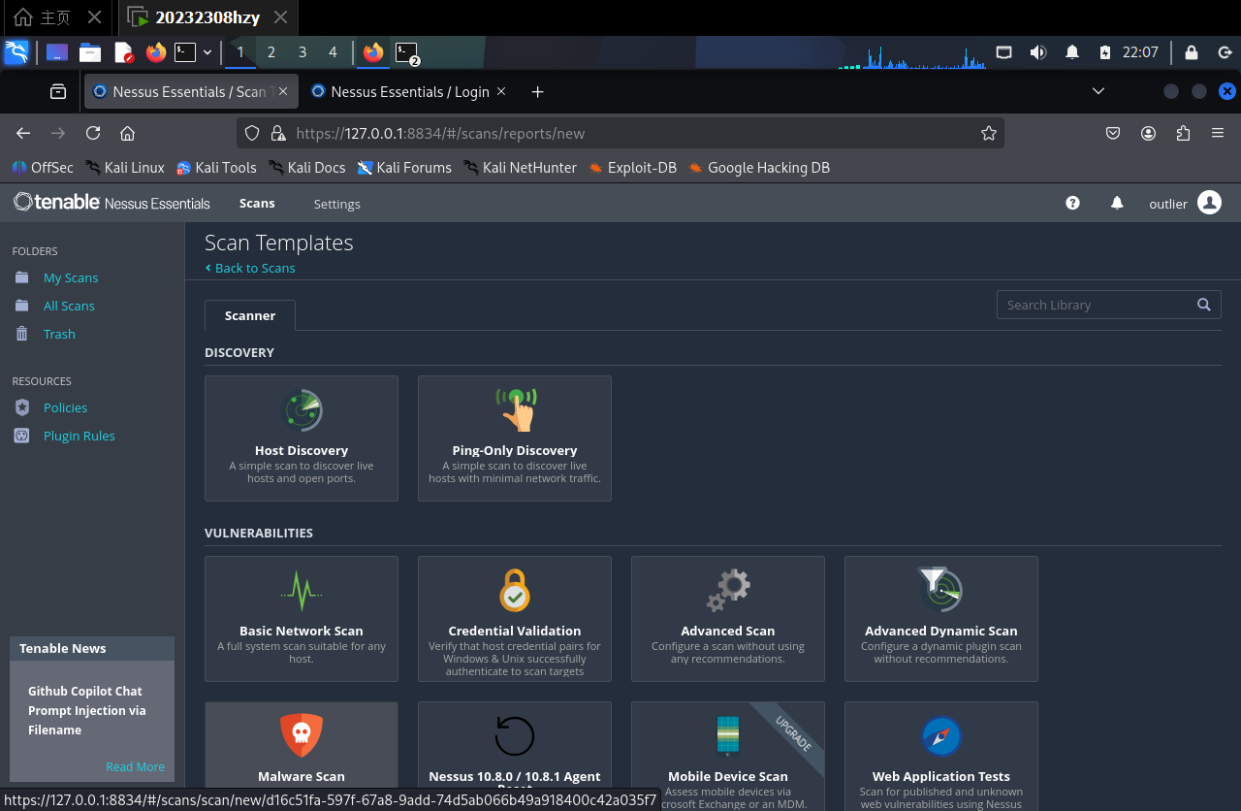Close the Nessus Essentials Login tab
The width and height of the screenshot is (1241, 811).
click(501, 91)
